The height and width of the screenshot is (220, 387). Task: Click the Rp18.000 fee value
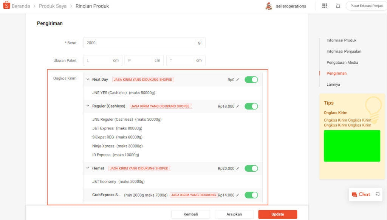[226, 106]
